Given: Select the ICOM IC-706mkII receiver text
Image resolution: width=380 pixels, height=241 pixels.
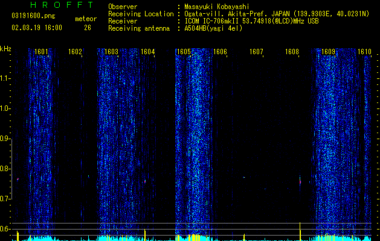Looking at the screenshot, I should click(251, 21).
